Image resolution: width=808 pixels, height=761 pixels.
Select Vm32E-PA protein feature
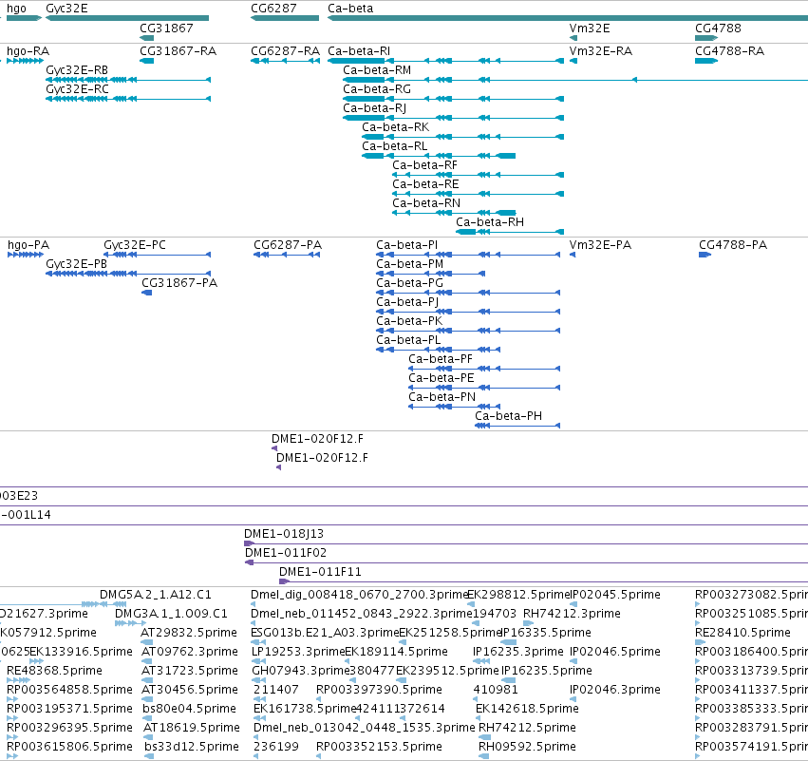coord(573,255)
